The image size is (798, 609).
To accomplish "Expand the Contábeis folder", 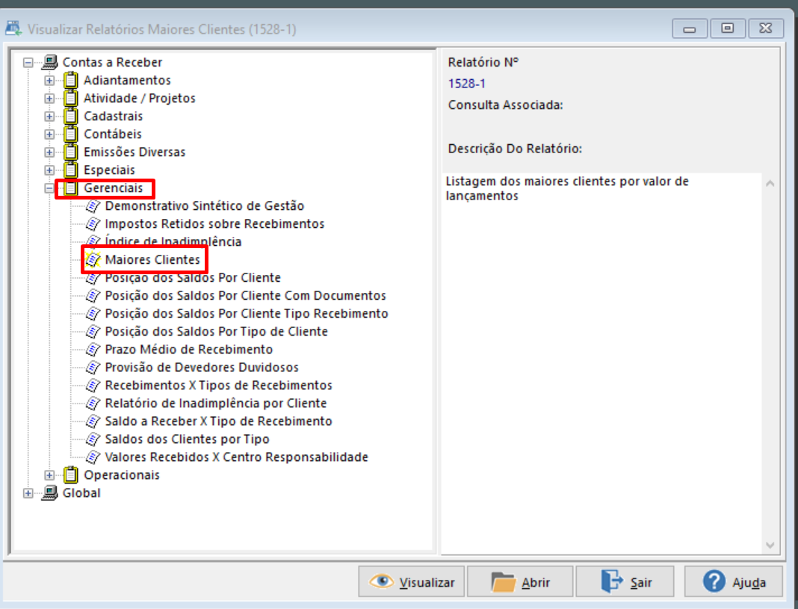I will (49, 135).
